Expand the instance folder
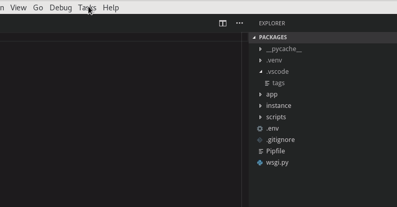Viewport: 397px width, 207px height. click(x=261, y=106)
